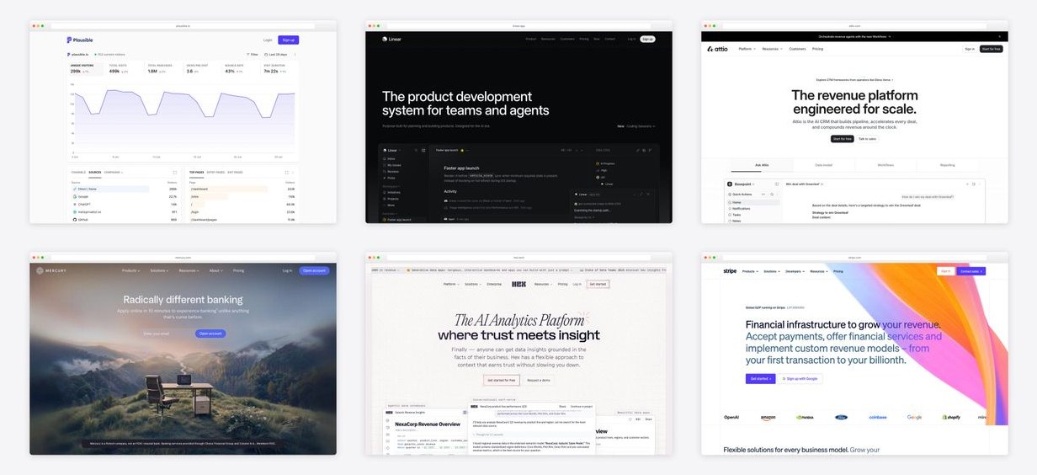1037x475 pixels.
Task: Select the Unique Visitors metric card in Plausible
Action: (86, 69)
